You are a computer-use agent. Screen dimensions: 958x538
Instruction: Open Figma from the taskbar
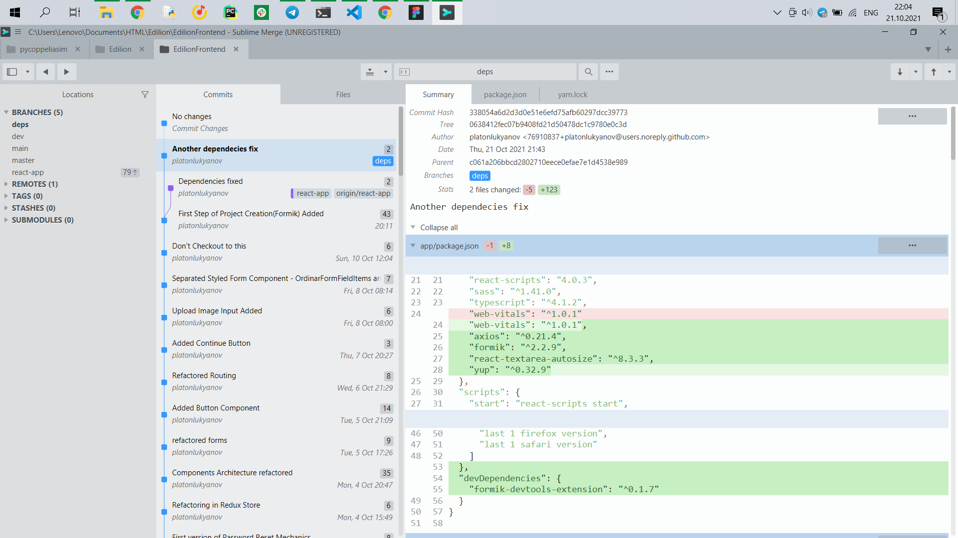(x=416, y=12)
